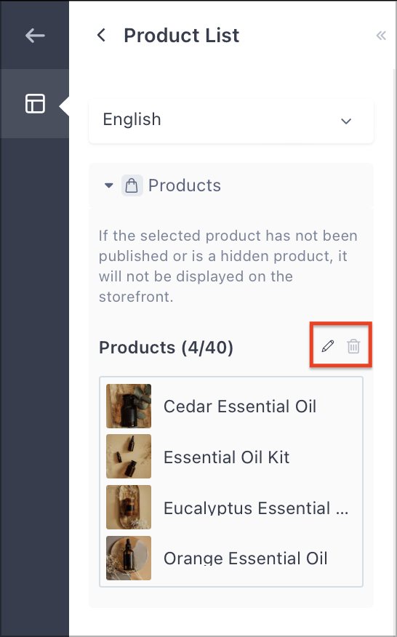Open the English language dropdown
The image size is (397, 637).
click(230, 120)
